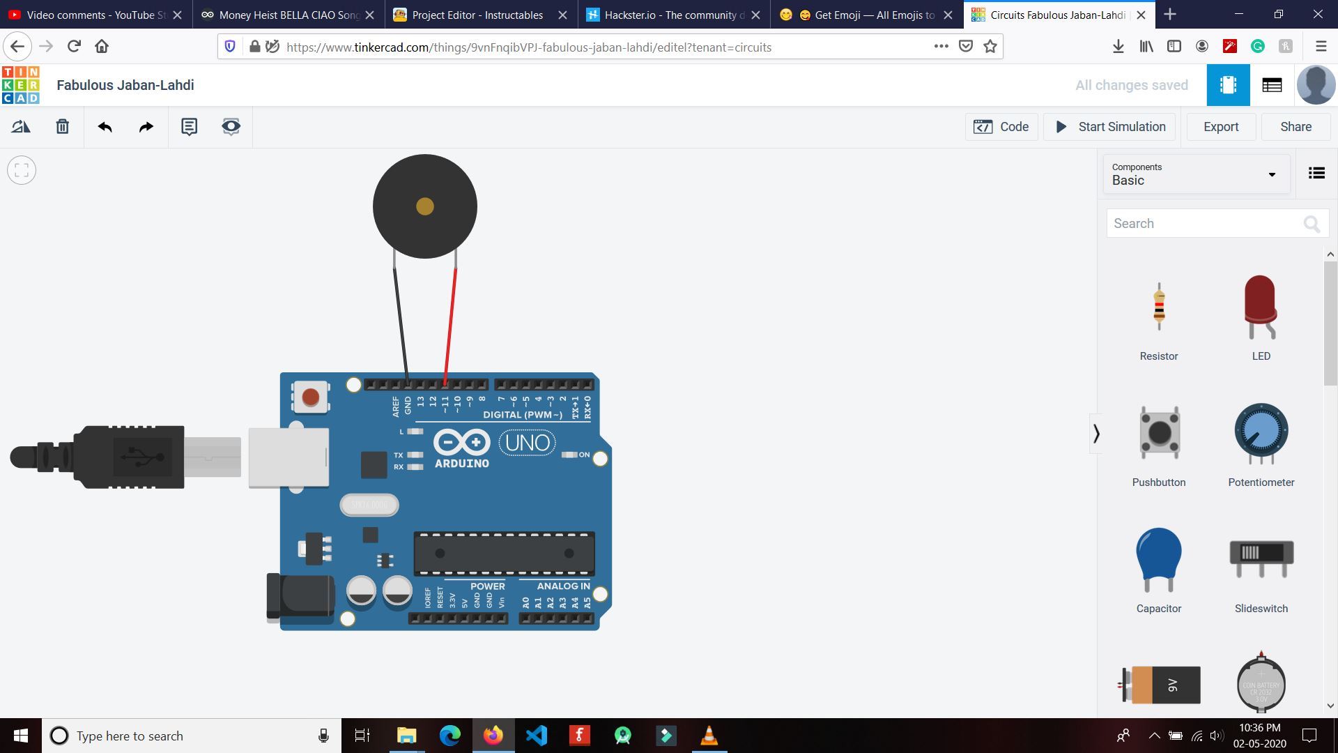Open Visual Studio Code from taskbar
1338x753 pixels.
(x=537, y=736)
